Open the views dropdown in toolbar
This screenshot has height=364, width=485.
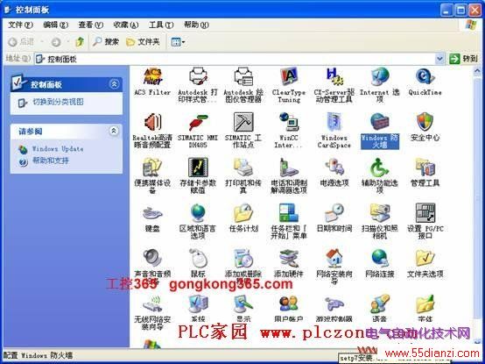(x=179, y=42)
